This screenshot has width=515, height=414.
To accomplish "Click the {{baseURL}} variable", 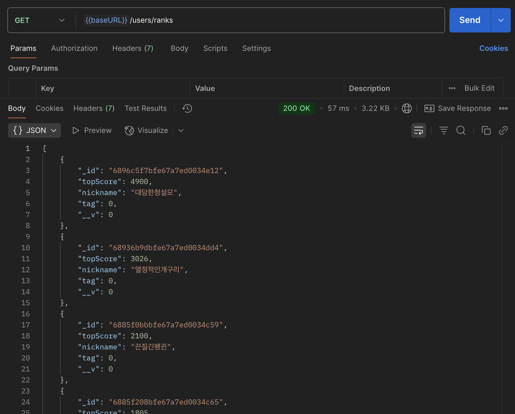I will pyautogui.click(x=106, y=20).
